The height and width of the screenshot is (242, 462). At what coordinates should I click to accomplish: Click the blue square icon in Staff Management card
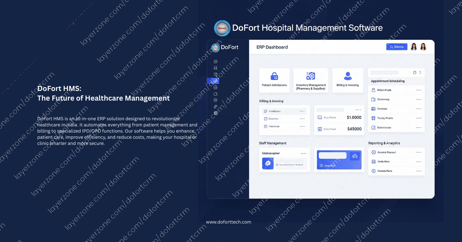coord(267,164)
